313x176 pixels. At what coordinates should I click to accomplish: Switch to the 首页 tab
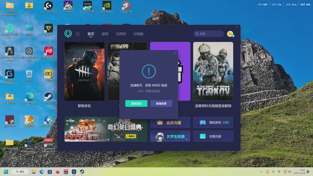tap(91, 34)
